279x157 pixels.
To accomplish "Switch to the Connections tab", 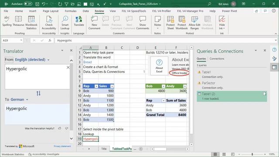I will (217, 58).
